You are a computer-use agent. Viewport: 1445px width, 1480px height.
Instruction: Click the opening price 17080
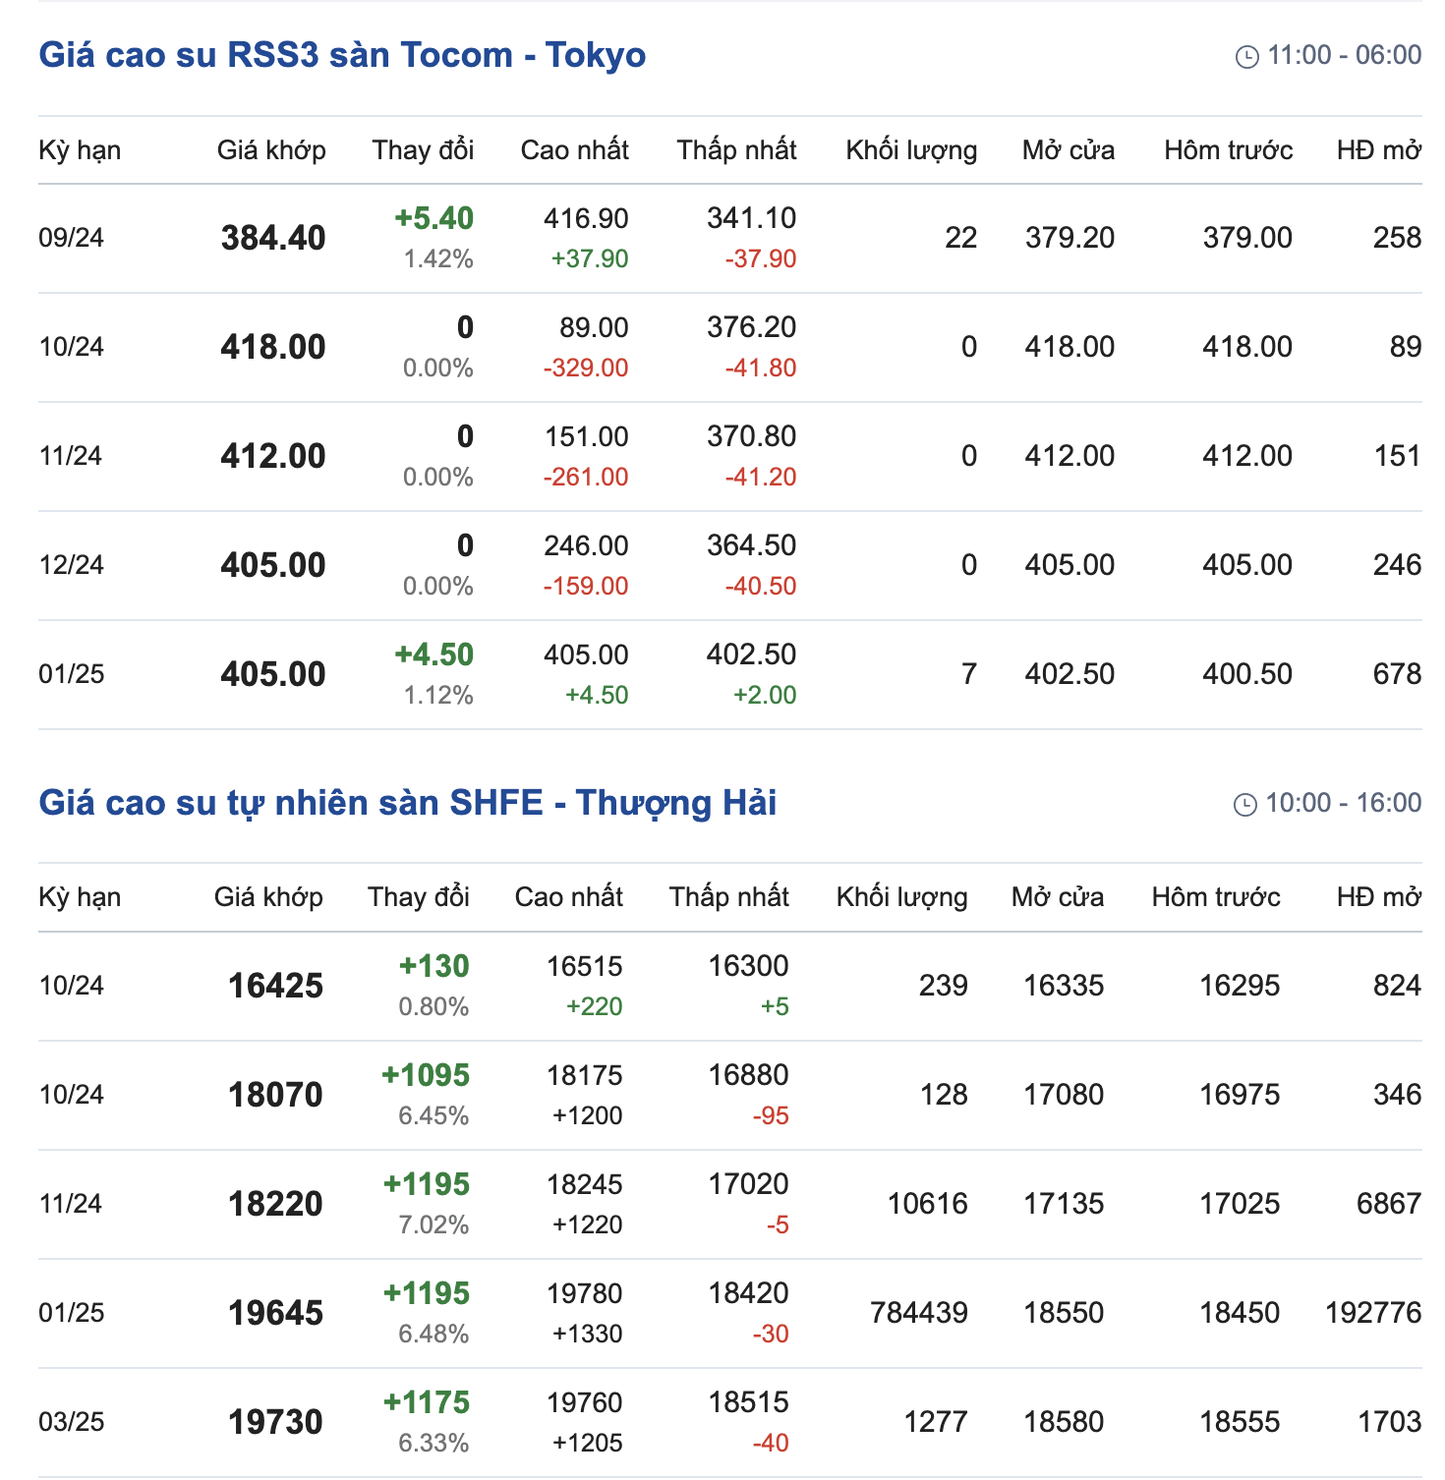pyautogui.click(x=1064, y=1095)
